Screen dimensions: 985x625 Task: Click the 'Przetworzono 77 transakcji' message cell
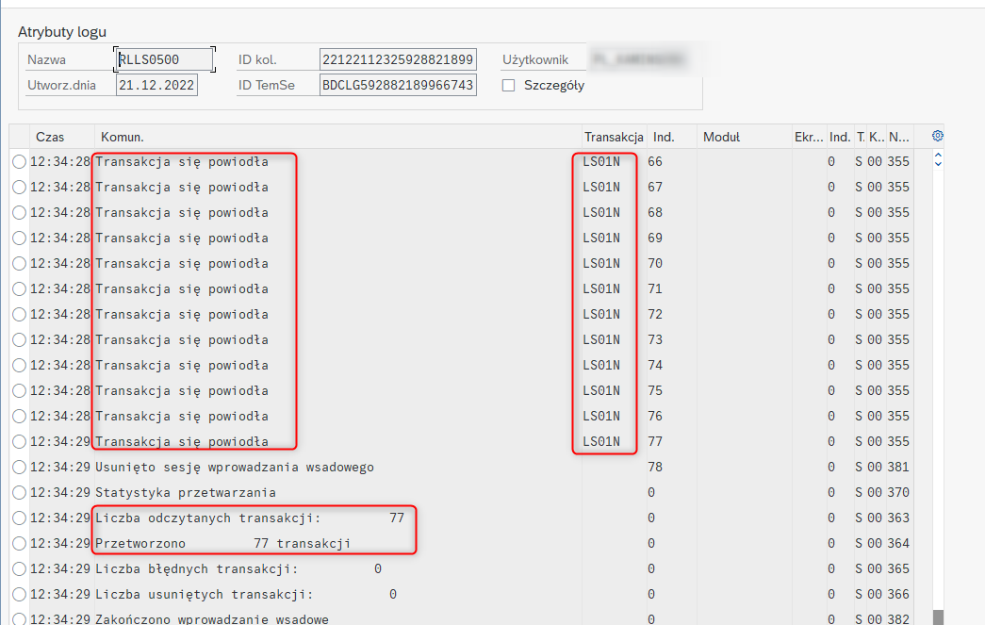point(223,544)
